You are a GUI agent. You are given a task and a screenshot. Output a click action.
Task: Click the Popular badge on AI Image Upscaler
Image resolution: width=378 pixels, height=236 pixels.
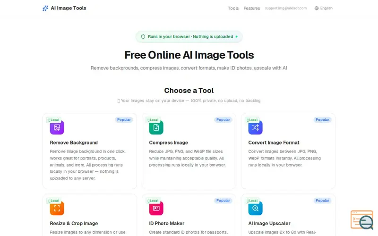pos(322,201)
